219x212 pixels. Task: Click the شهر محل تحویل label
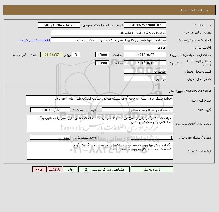coord(199,79)
